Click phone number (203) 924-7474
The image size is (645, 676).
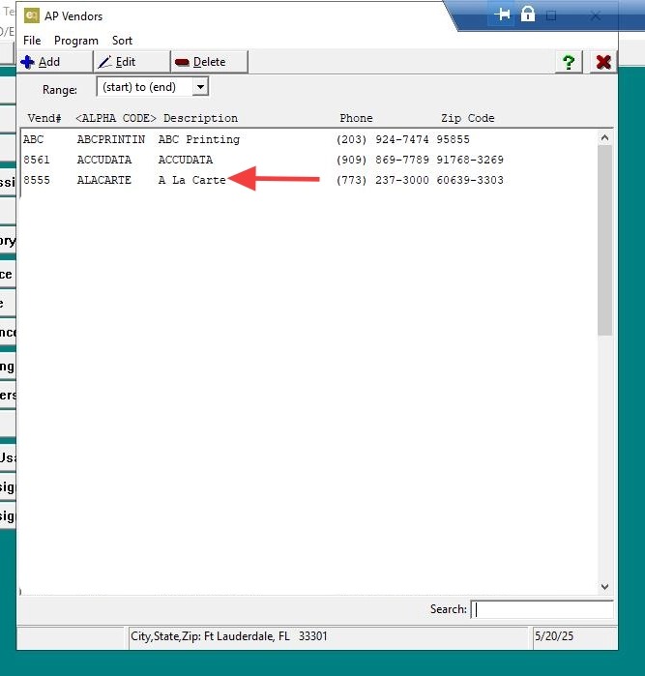tap(382, 139)
